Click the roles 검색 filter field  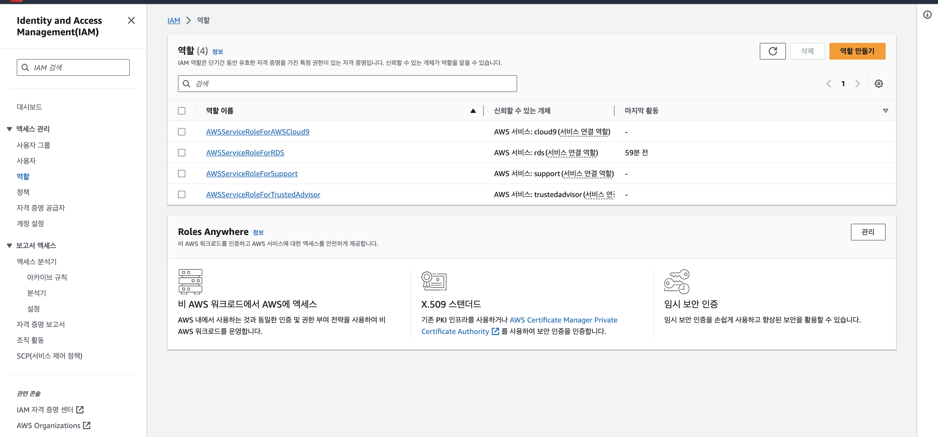(x=347, y=84)
